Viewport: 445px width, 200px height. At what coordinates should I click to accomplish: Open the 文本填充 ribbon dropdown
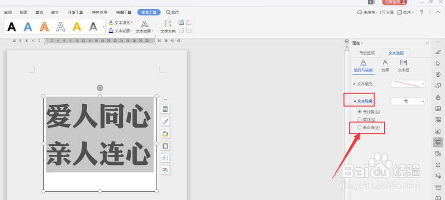(121, 23)
